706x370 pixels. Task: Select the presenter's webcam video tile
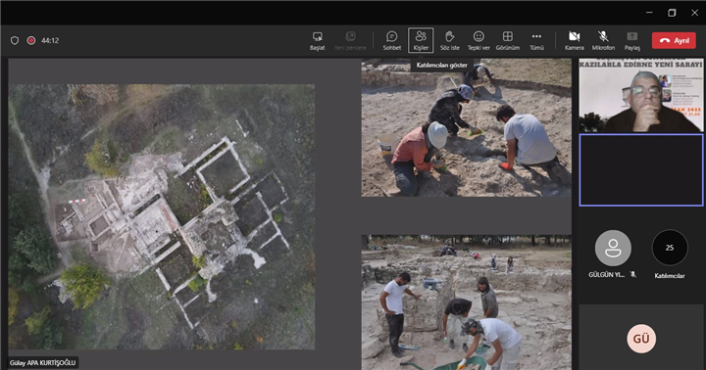tap(640, 95)
